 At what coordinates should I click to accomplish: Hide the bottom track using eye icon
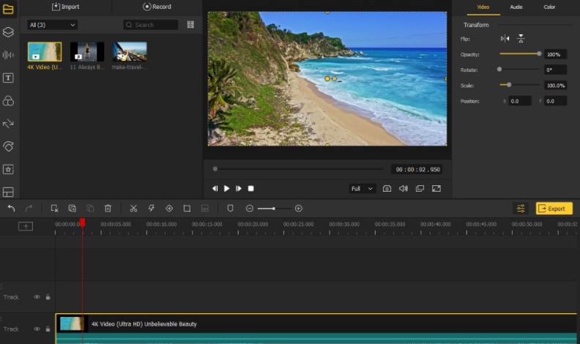click(37, 329)
